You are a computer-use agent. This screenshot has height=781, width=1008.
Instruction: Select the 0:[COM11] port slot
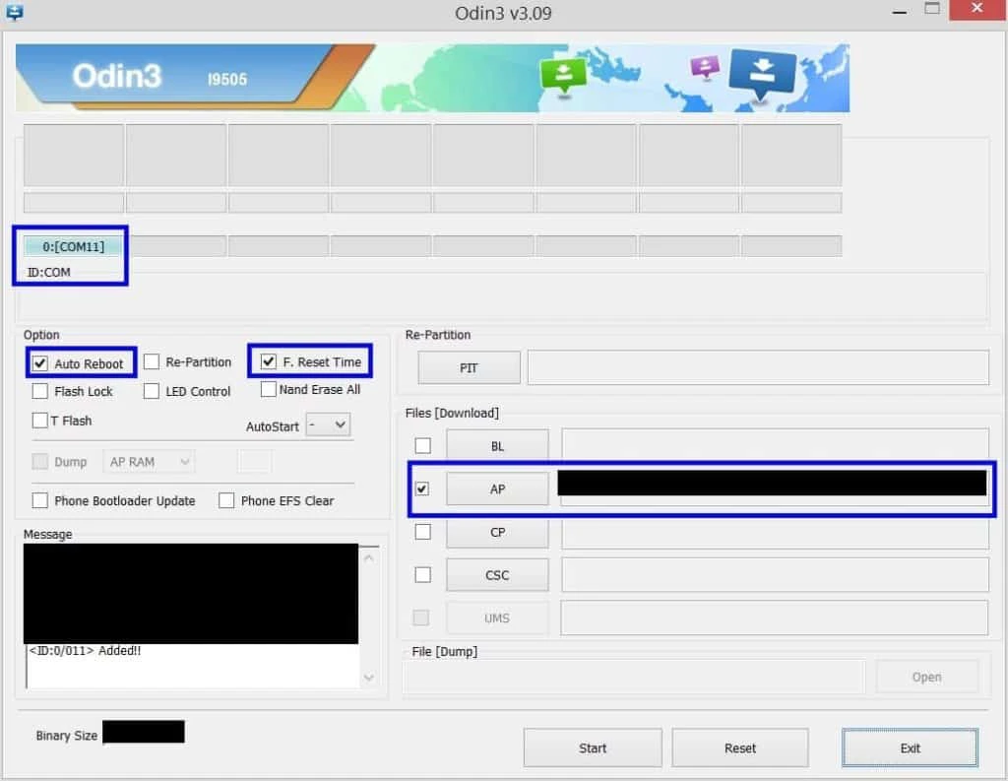73,246
